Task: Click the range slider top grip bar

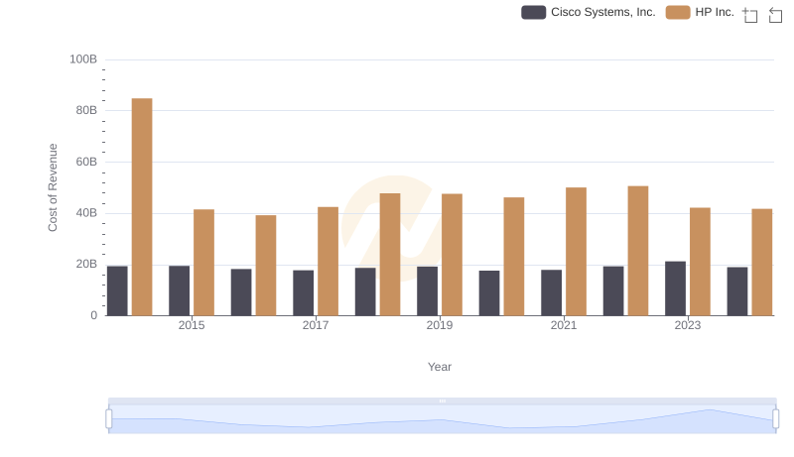Action: pyautogui.click(x=442, y=400)
